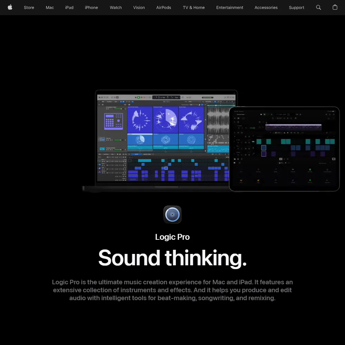The height and width of the screenshot is (345, 345).
Task: Open the Vision menu
Action: pos(139,8)
